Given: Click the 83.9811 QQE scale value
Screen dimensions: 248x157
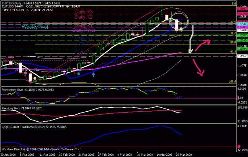Looking at the screenshot, I should [x=242, y=126].
